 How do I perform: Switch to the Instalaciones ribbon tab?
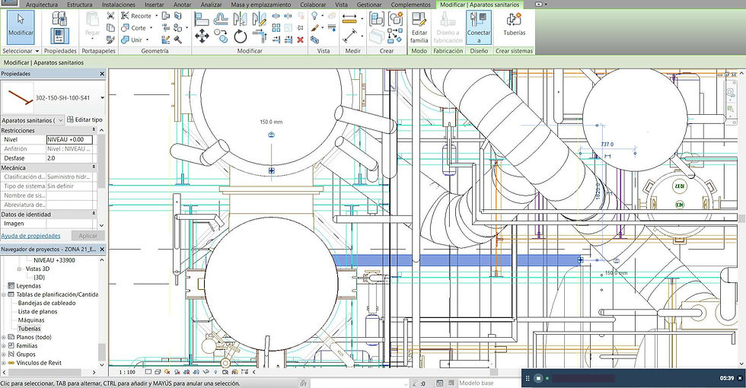(119, 5)
